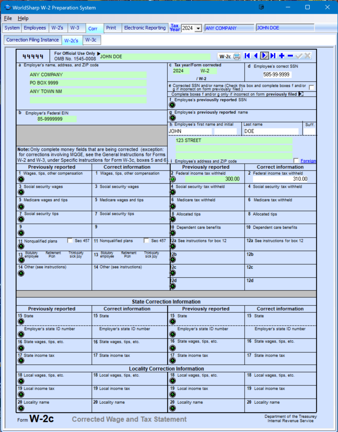Open the Tax Year dropdown
This screenshot has height=432, width=338.
(198, 28)
